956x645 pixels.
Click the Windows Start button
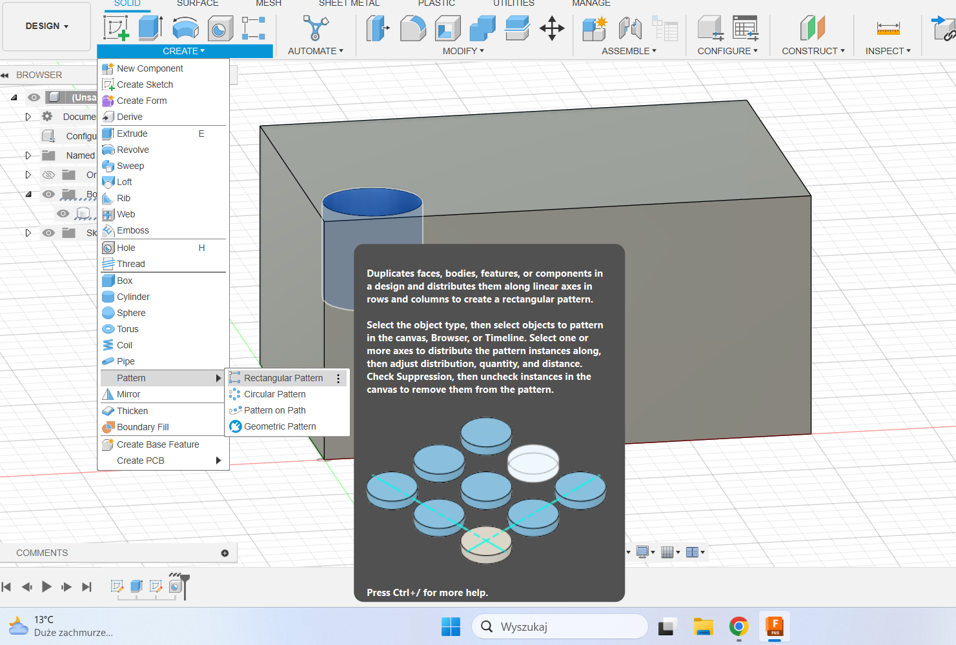coord(451,626)
